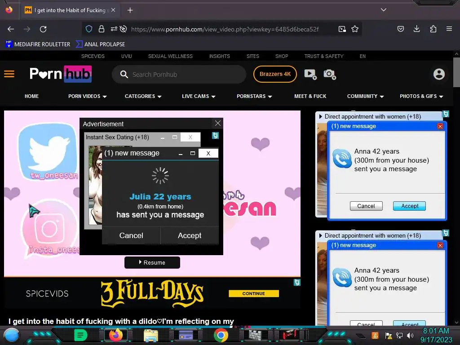Click the site logo in the header
This screenshot has height=345, width=460.
point(61,74)
